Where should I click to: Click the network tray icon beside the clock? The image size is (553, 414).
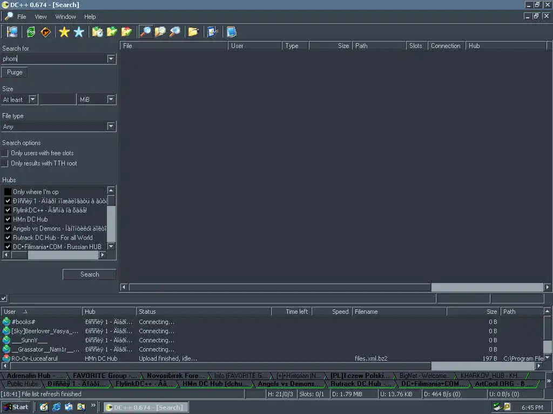pos(497,407)
